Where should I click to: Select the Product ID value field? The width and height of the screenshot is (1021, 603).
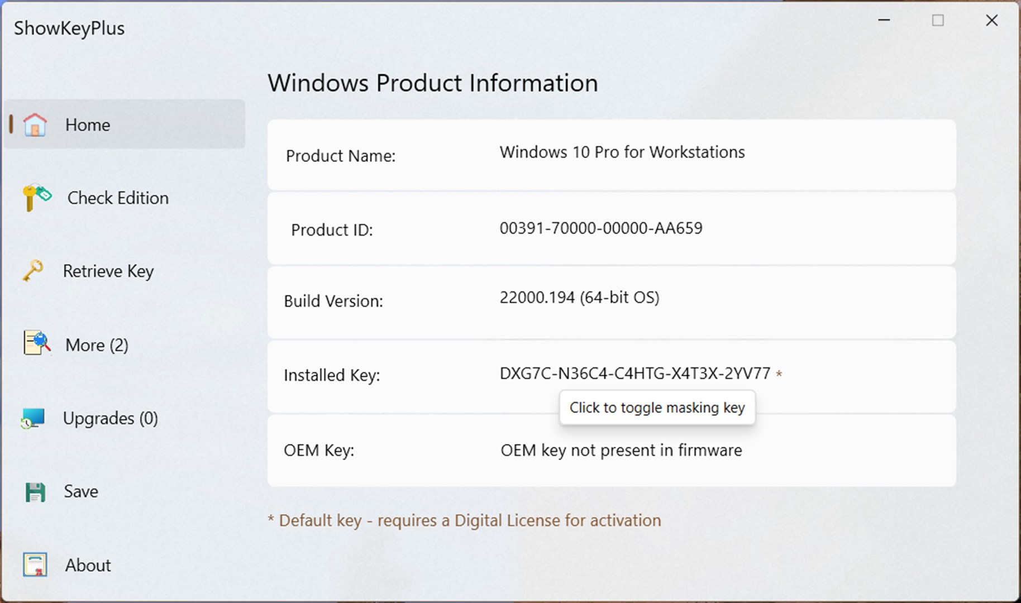point(602,228)
